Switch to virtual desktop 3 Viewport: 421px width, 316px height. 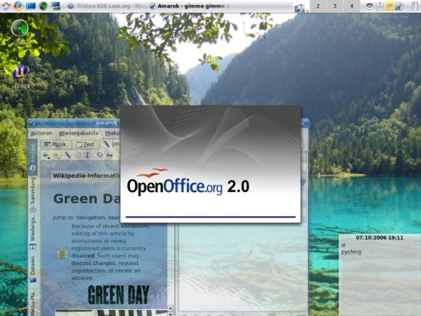coord(335,6)
